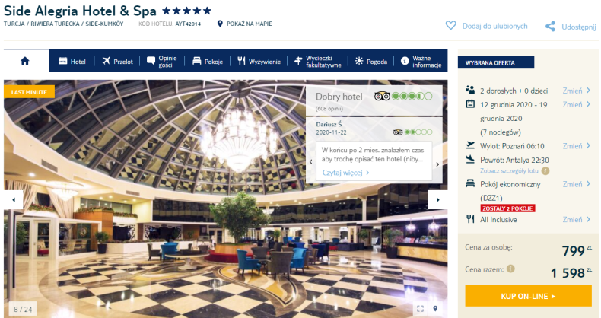The height and width of the screenshot is (318, 601).
Task: Click the KUP ON-LINE button
Action: pos(528,296)
